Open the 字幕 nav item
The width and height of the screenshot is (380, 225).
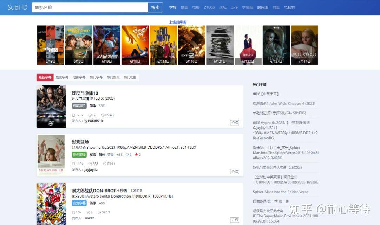[x=173, y=7]
